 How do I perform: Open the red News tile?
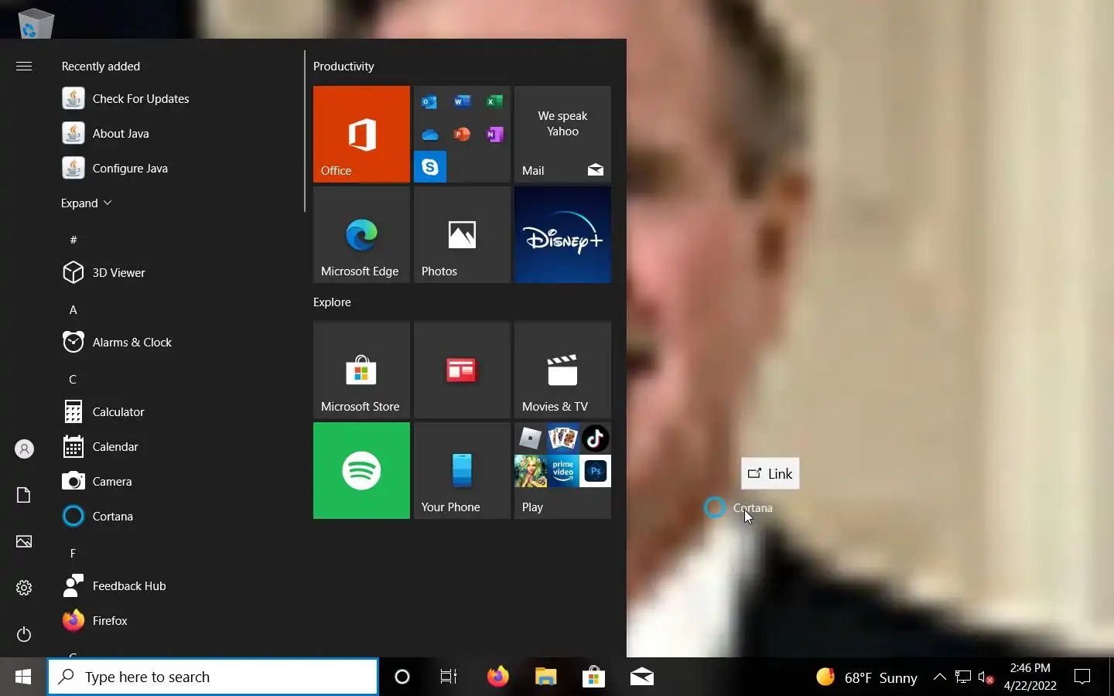(462, 370)
